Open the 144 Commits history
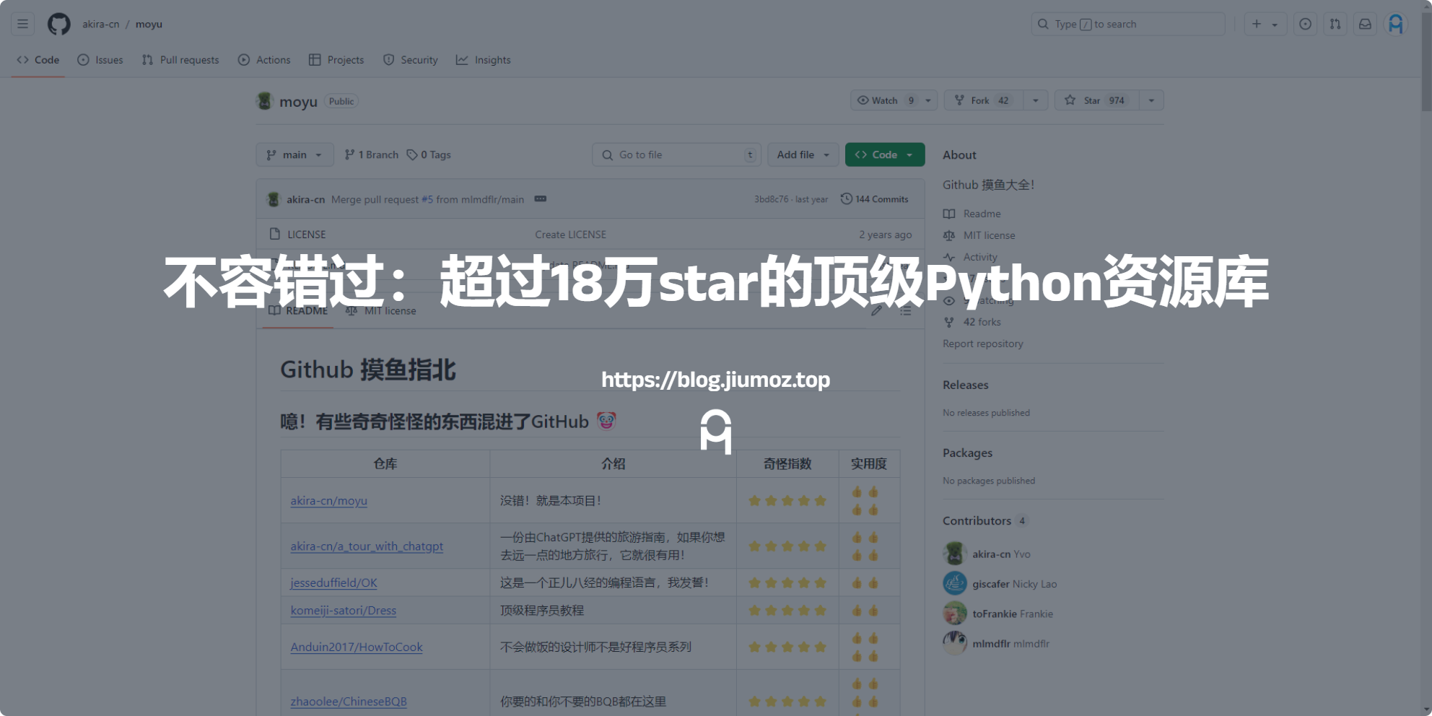The width and height of the screenshot is (1432, 716). click(875, 199)
